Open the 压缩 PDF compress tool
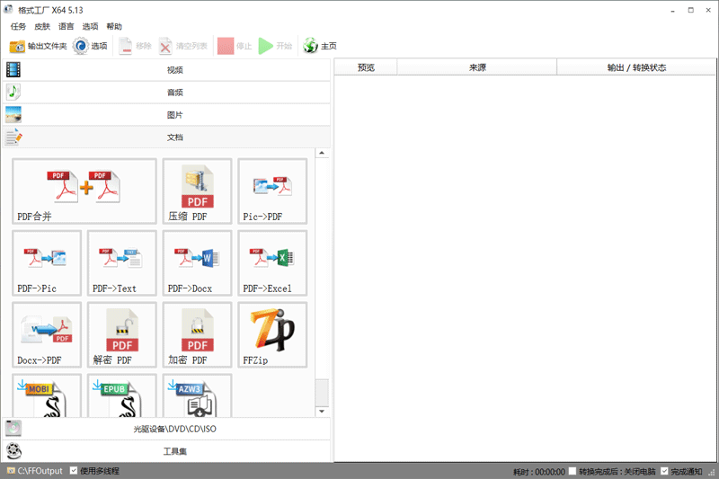The width and height of the screenshot is (719, 479). pyautogui.click(x=197, y=191)
